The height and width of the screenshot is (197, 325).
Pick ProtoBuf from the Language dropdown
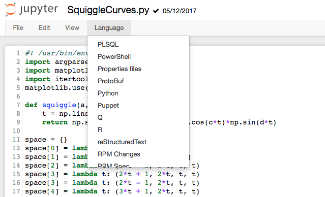click(x=138, y=81)
